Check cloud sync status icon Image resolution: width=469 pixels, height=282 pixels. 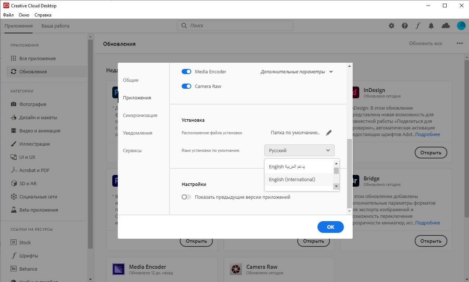point(446,26)
